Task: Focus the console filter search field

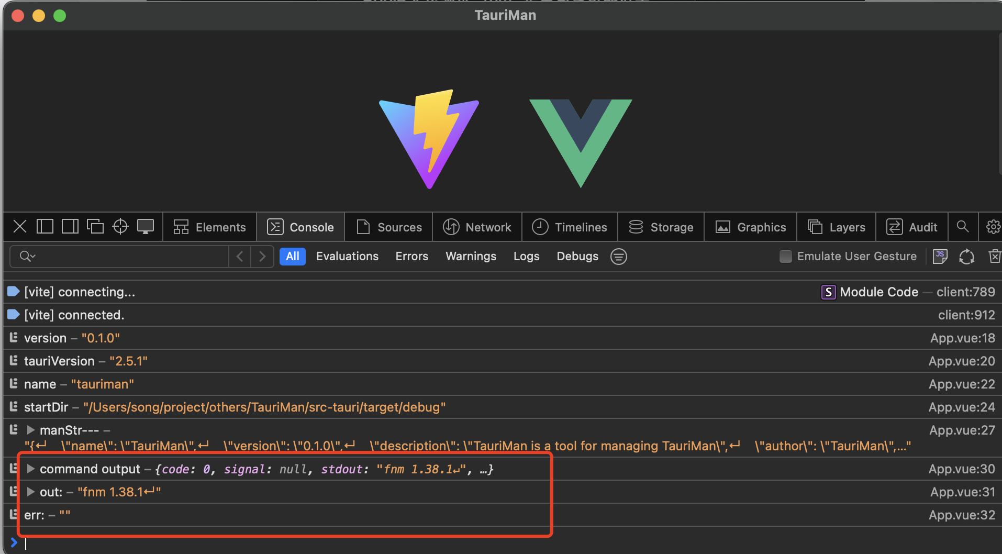Action: click(x=119, y=257)
